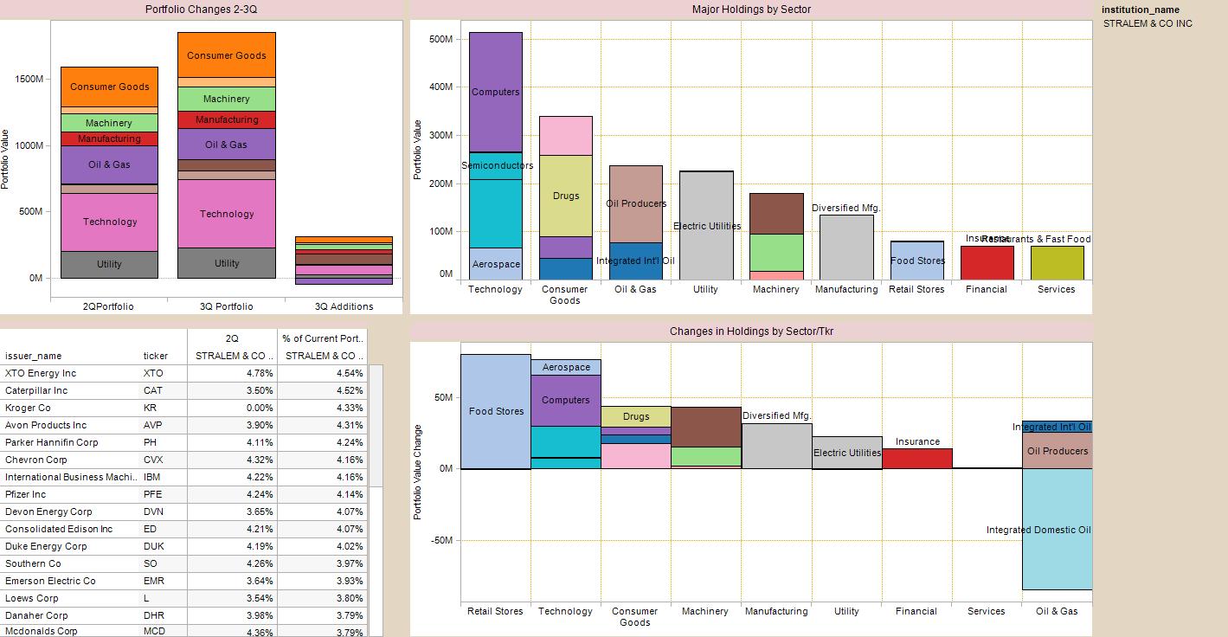Select Technology segment of 2QPortfolio bar

109,222
